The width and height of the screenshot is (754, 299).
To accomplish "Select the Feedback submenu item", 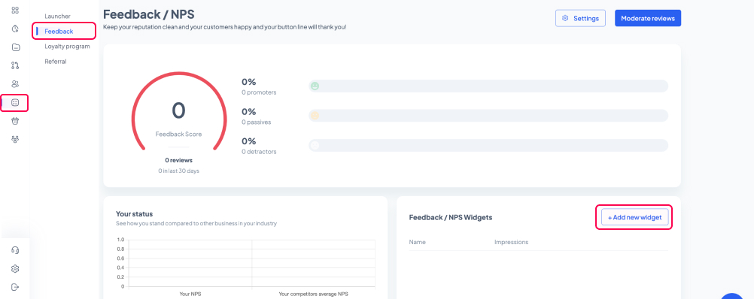I will coord(59,32).
